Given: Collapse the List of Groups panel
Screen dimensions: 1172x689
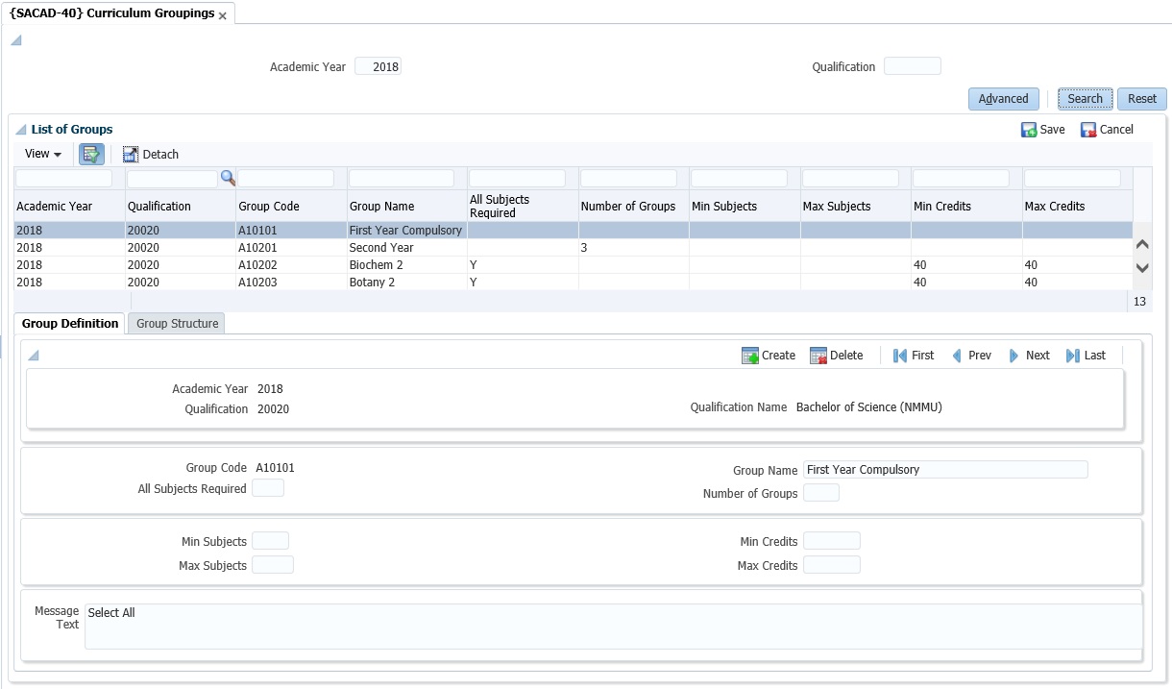Looking at the screenshot, I should 21,130.
